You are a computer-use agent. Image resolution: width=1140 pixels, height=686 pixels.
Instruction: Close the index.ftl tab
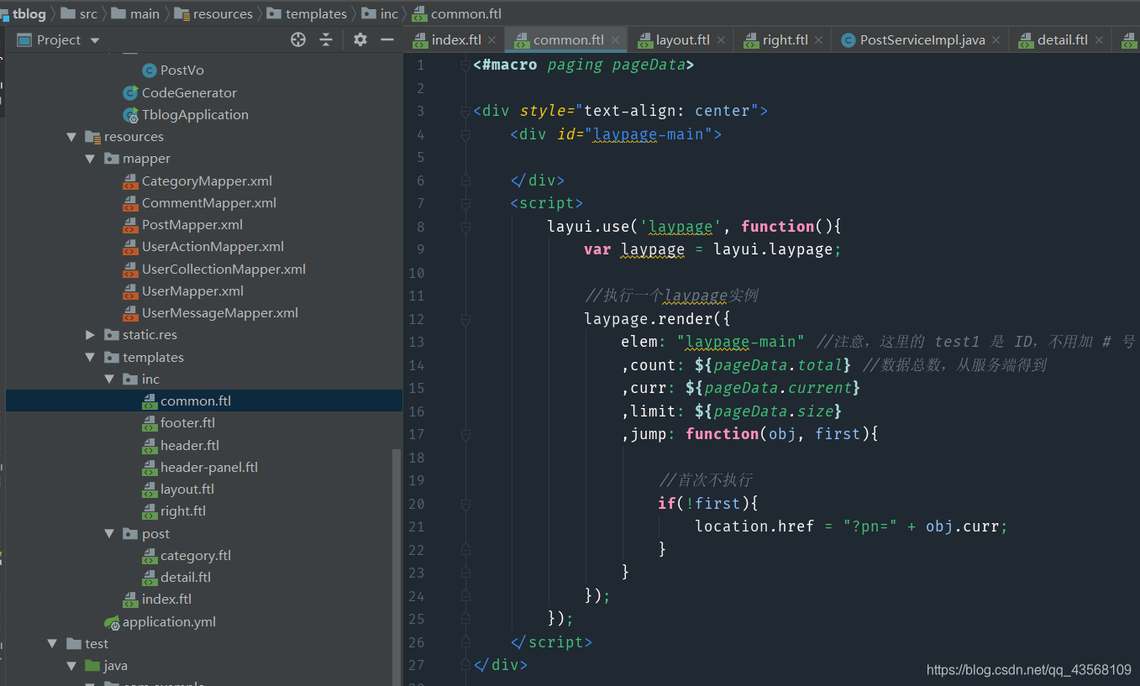[x=492, y=40]
